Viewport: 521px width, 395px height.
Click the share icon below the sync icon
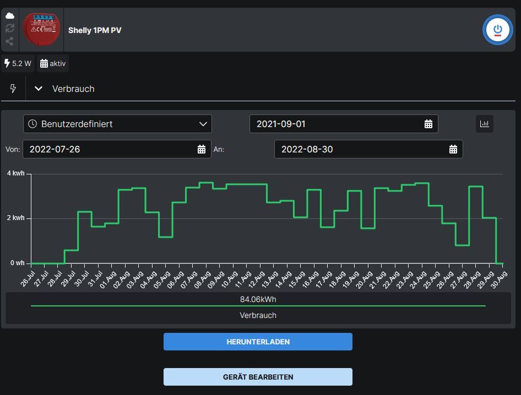9,41
